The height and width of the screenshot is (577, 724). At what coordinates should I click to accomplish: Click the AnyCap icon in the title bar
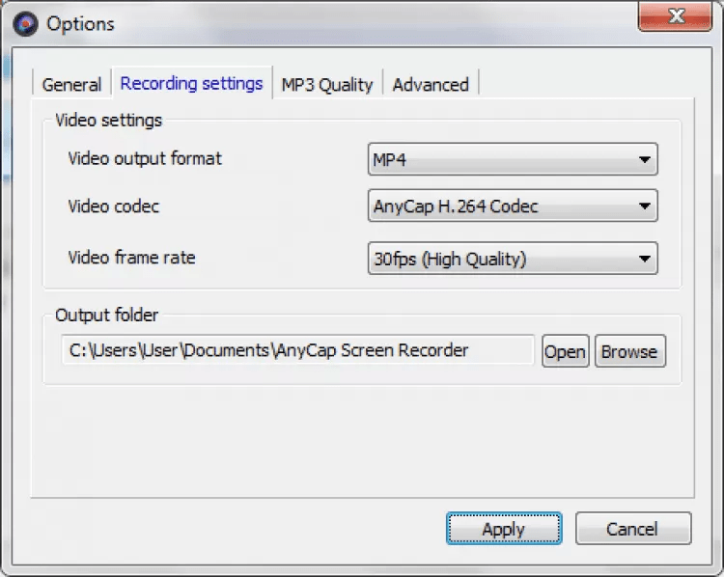[x=25, y=23]
